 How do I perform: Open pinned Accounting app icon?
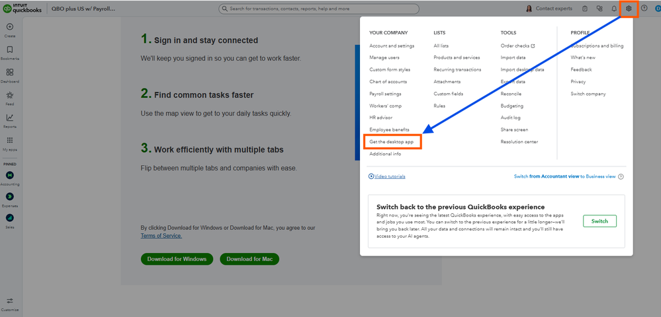click(x=10, y=175)
